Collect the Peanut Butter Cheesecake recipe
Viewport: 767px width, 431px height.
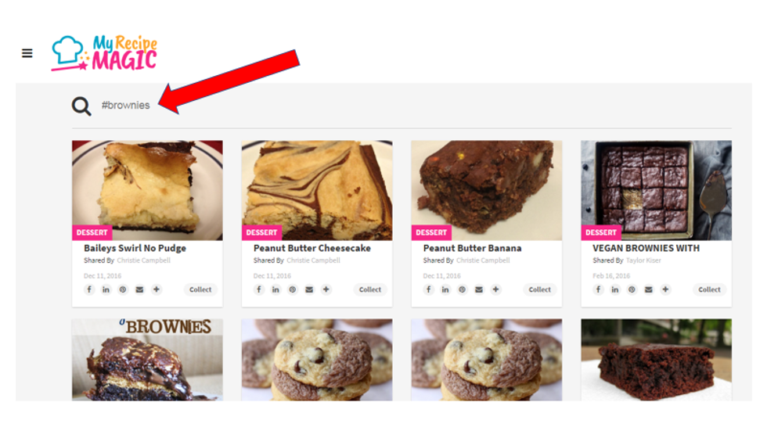[369, 289]
